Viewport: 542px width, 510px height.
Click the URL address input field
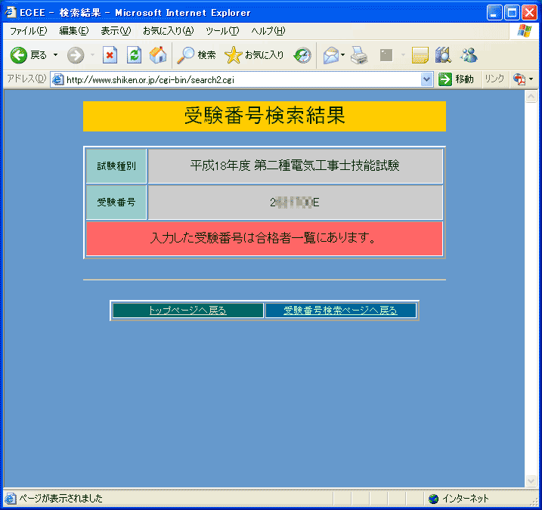click(x=238, y=79)
